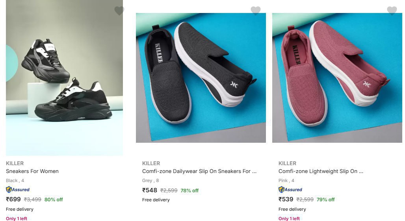This screenshot has width=405, height=221.
Task: Add pink slip-on sneakers to wishlist
Action: pyautogui.click(x=392, y=11)
